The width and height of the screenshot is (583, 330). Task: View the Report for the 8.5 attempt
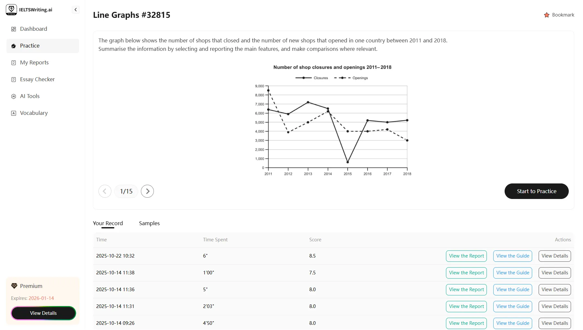[x=466, y=256]
